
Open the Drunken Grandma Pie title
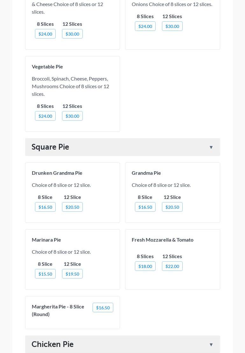[57, 173]
